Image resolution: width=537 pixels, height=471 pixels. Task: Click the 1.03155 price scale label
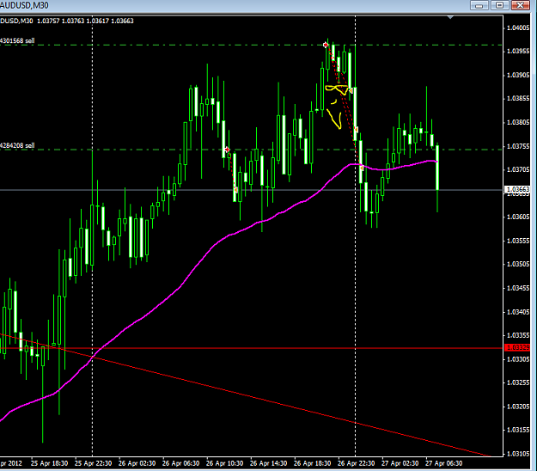[x=518, y=430]
